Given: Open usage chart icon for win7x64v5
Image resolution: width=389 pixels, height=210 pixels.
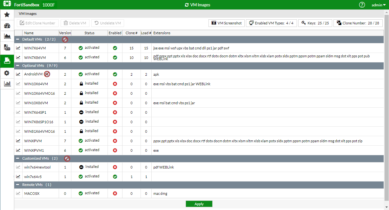Looking at the screenshot, I should click(x=18, y=177).
